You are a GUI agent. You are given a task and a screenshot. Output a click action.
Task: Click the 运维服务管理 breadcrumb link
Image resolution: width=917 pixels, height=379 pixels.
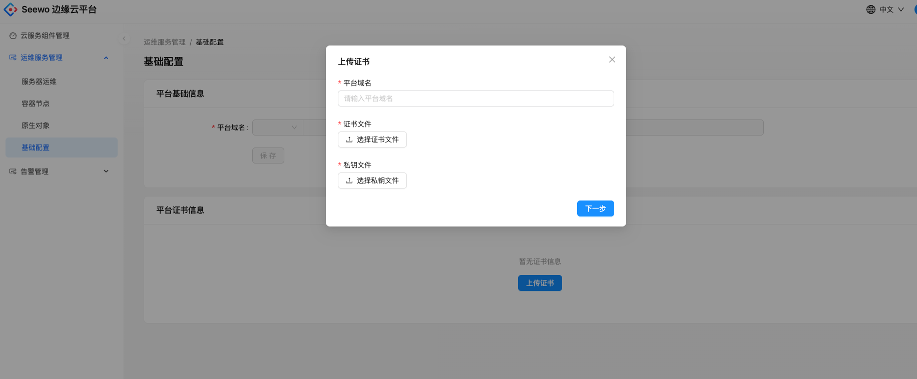[x=165, y=42]
